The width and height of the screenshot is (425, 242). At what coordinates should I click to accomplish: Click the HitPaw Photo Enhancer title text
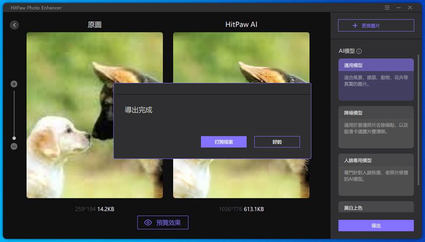(x=36, y=7)
